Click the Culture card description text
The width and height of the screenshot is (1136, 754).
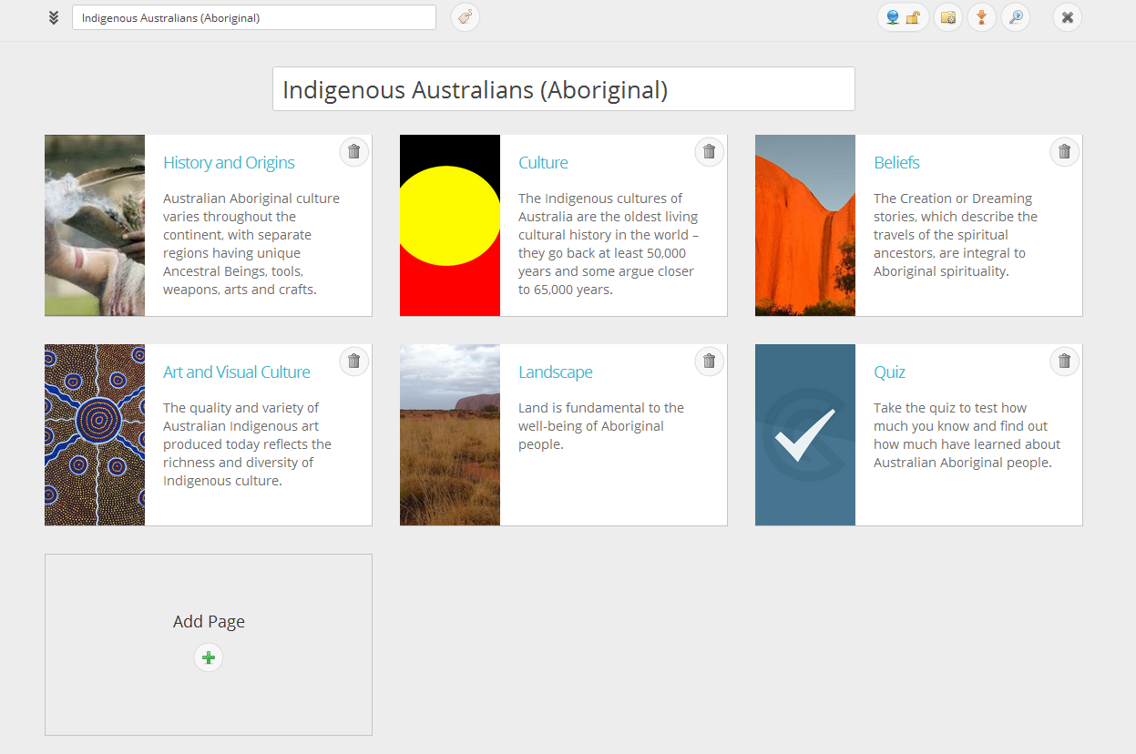609,244
